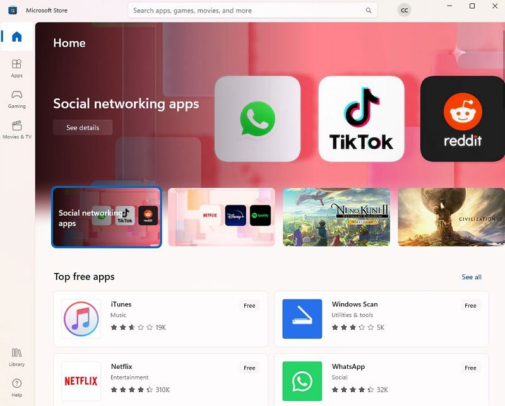This screenshot has width=505, height=406.
Task: Click the large WhatsApp hero icon
Action: click(x=258, y=119)
